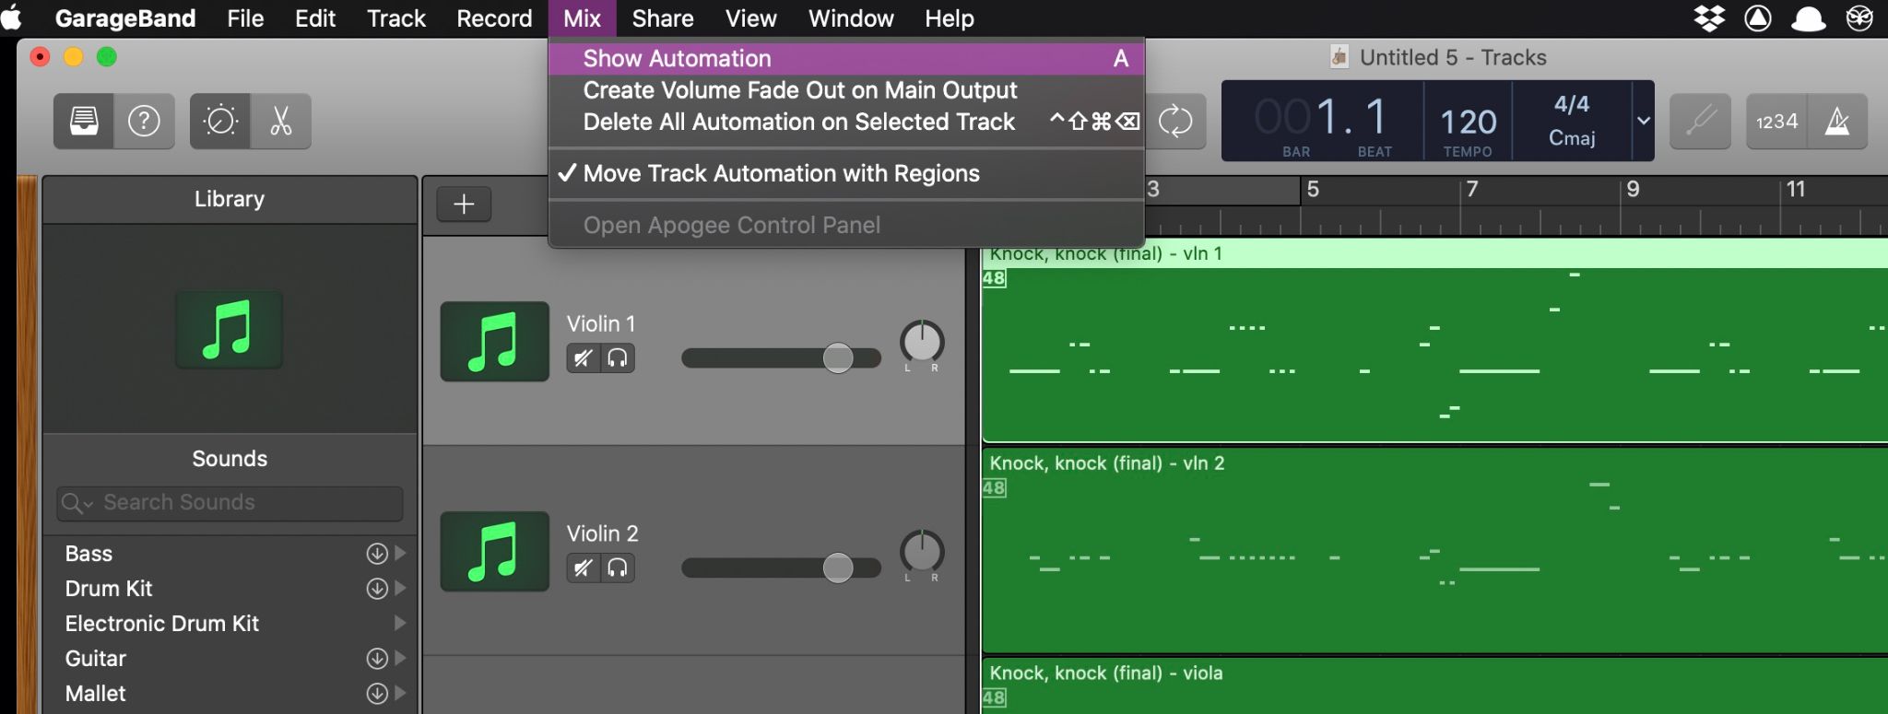The height and width of the screenshot is (714, 1888).
Task: Click the Violin 1 volume slider knob
Action: pos(837,357)
